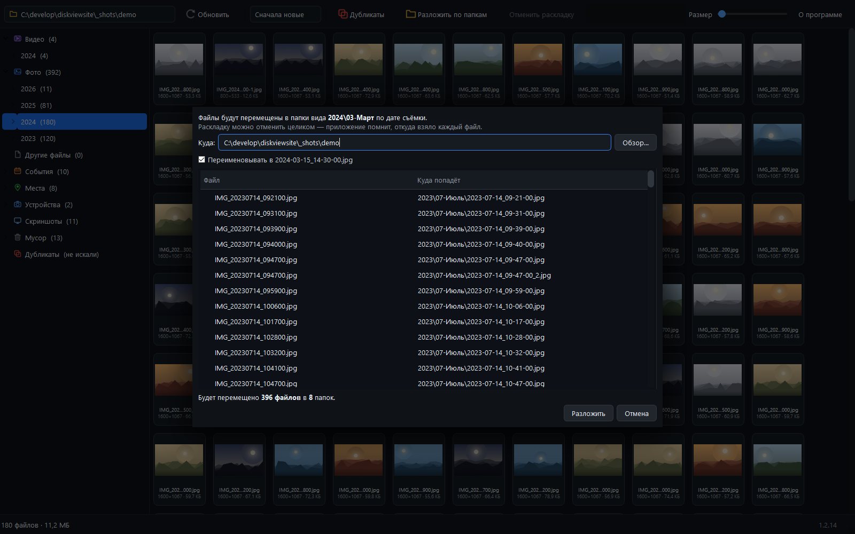Click destination 2023-07-14_10-32-00.jpg
855x534 pixels.
[x=481, y=352]
